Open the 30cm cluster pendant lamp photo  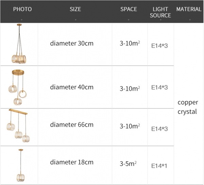coord(19,44)
